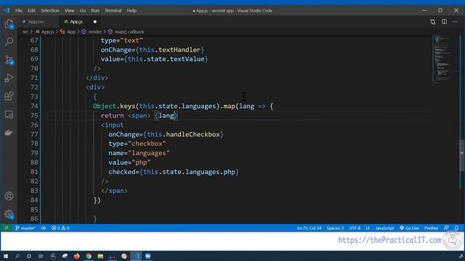
Task: Click on handleCheckbox in line 77
Action: pyautogui.click(x=193, y=134)
